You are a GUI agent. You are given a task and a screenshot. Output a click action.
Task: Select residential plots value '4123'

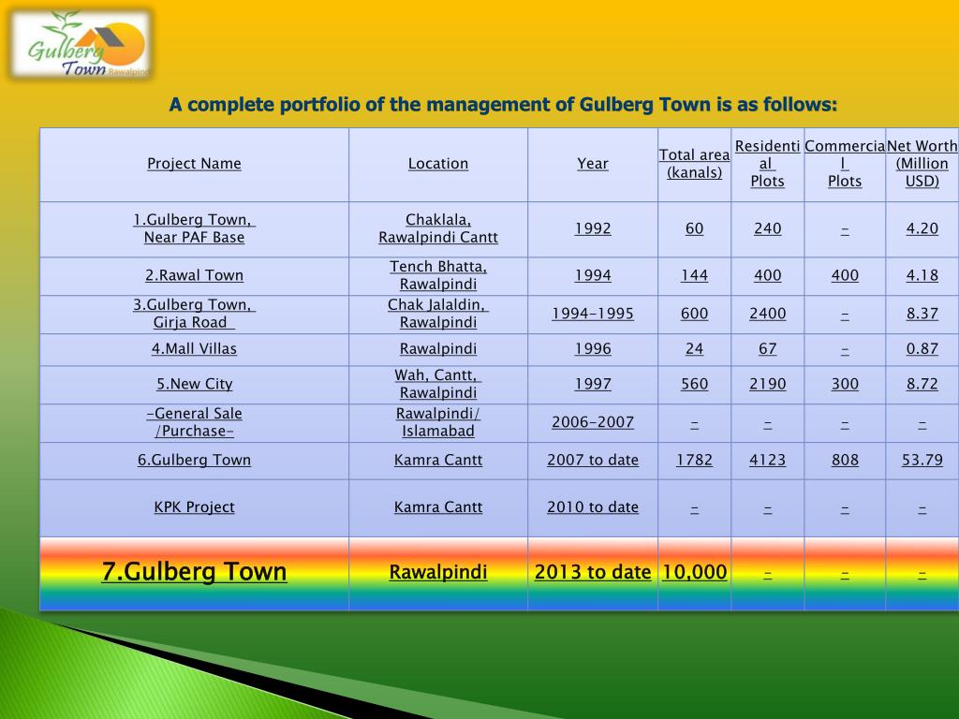[768, 461]
